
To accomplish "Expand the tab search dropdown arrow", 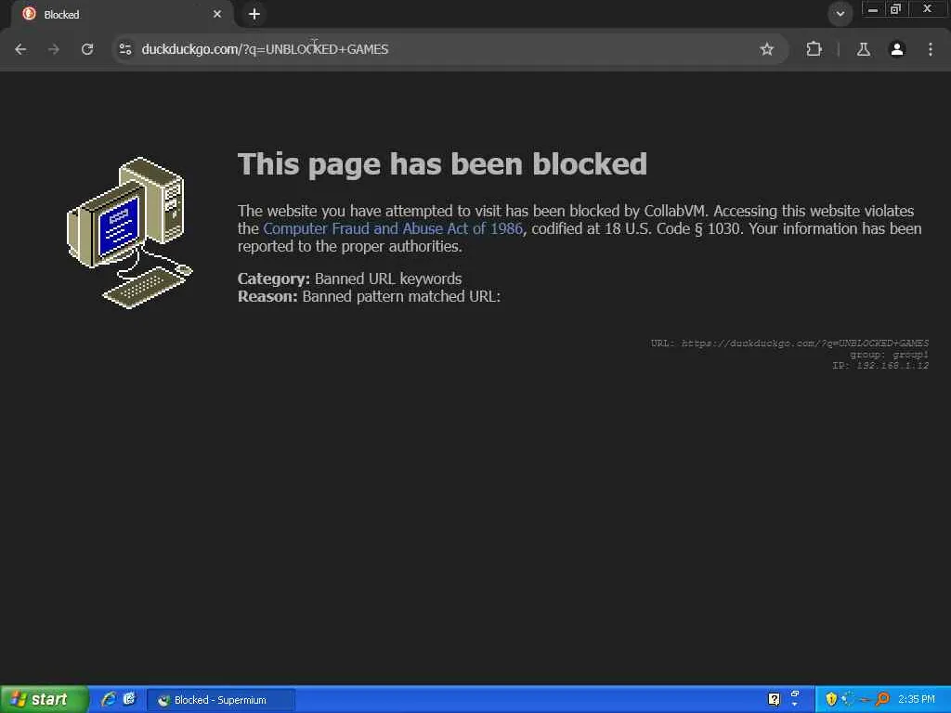I will [840, 13].
